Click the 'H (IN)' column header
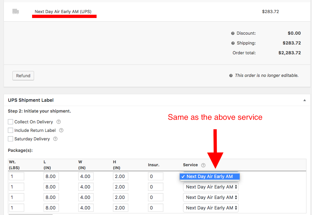 [x=117, y=165]
